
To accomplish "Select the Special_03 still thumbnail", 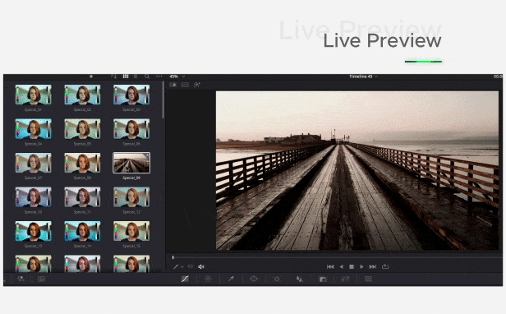I will point(131,95).
